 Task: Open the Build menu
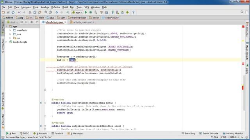coord(65,7)
